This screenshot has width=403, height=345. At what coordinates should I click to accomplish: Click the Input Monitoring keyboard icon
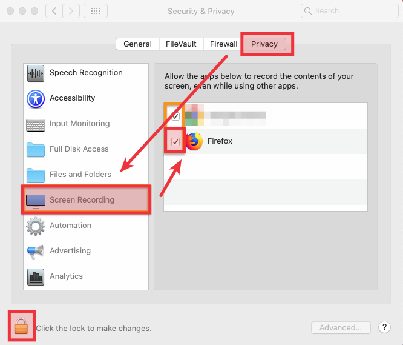point(36,124)
